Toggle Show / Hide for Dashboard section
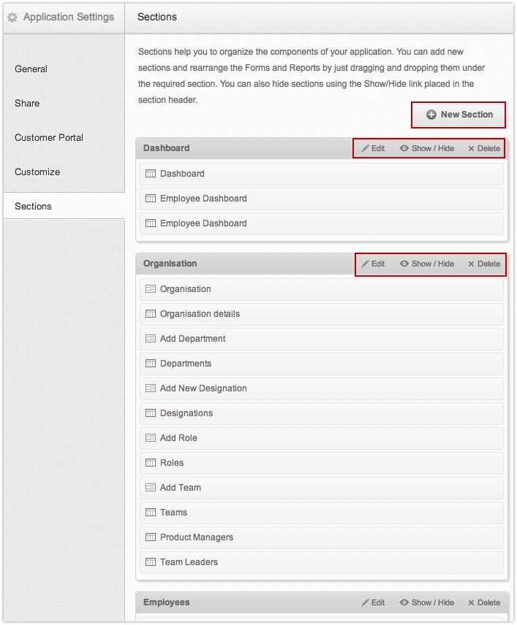The image size is (517, 625). [x=427, y=148]
